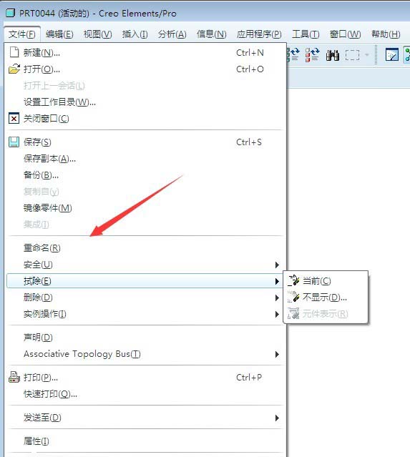Click the repaint screen toolbar icon
This screenshot has height=457, width=410.
391,54
